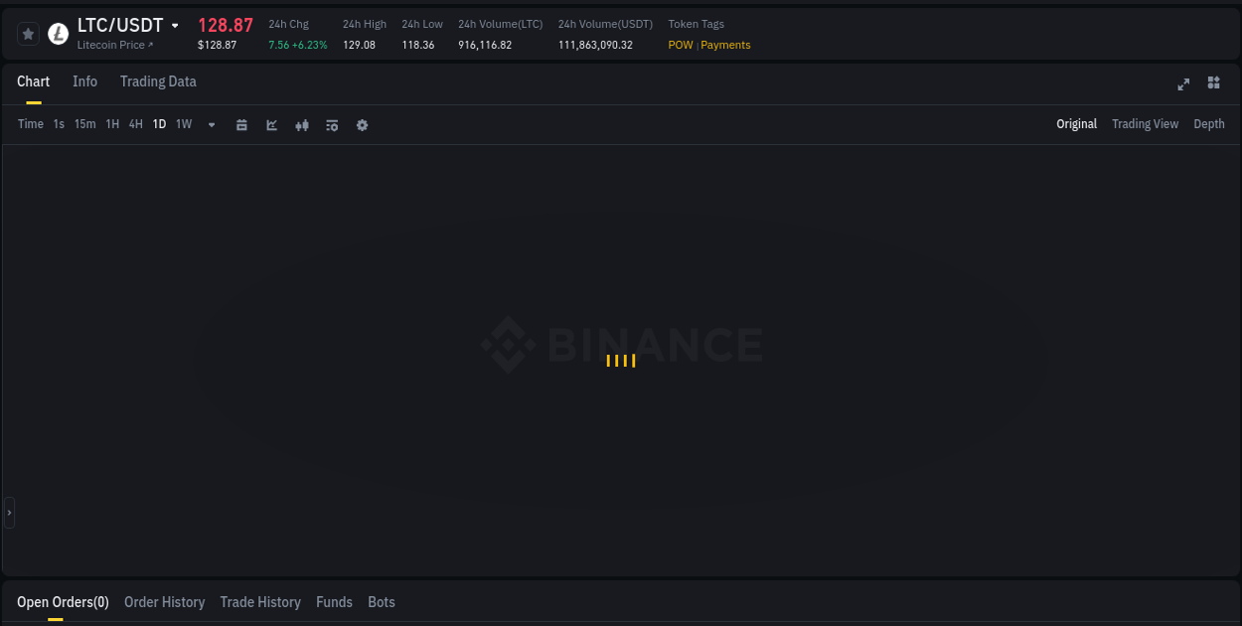This screenshot has height=626, width=1242.
Task: Click the order visualization list icon
Action: coord(332,124)
